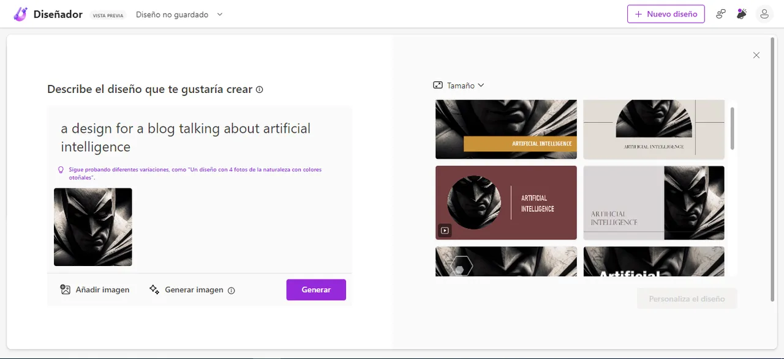Viewport: 784px width, 359px height.
Task: Click the purple Generar button
Action: pos(316,290)
